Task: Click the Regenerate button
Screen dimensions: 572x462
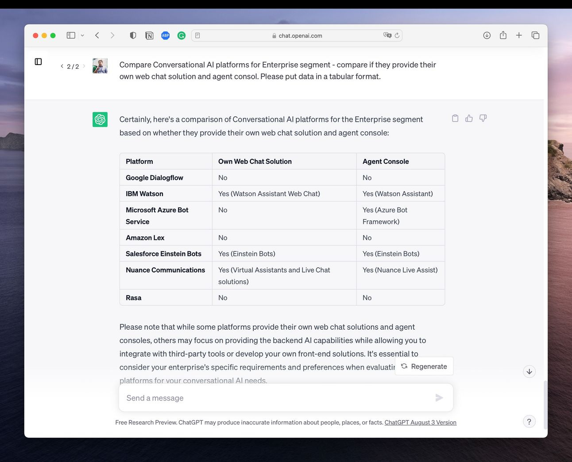Action: coord(424,366)
